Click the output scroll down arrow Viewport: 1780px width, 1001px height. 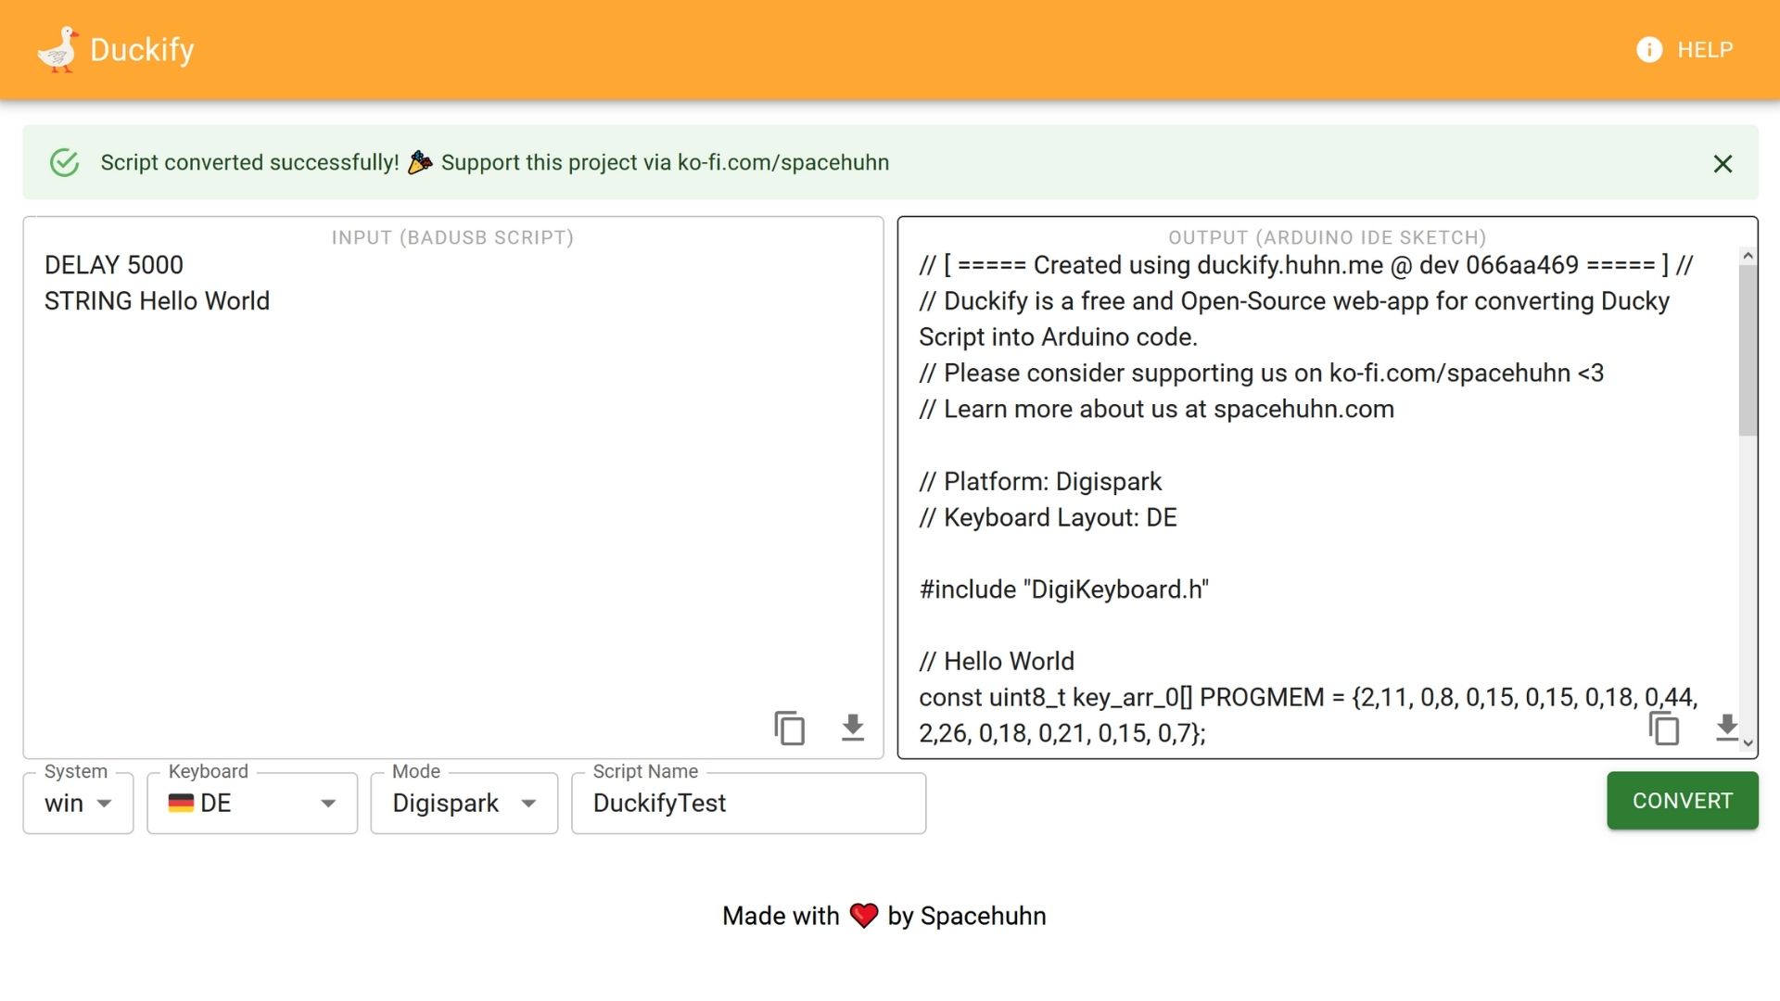(1748, 742)
